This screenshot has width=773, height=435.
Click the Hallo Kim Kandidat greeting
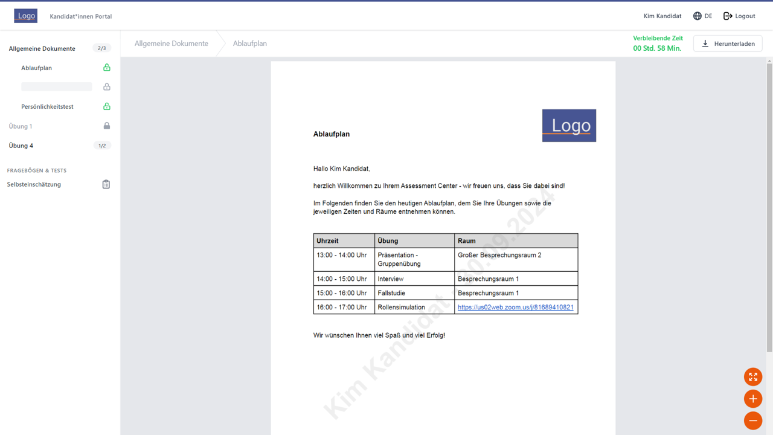coord(342,169)
